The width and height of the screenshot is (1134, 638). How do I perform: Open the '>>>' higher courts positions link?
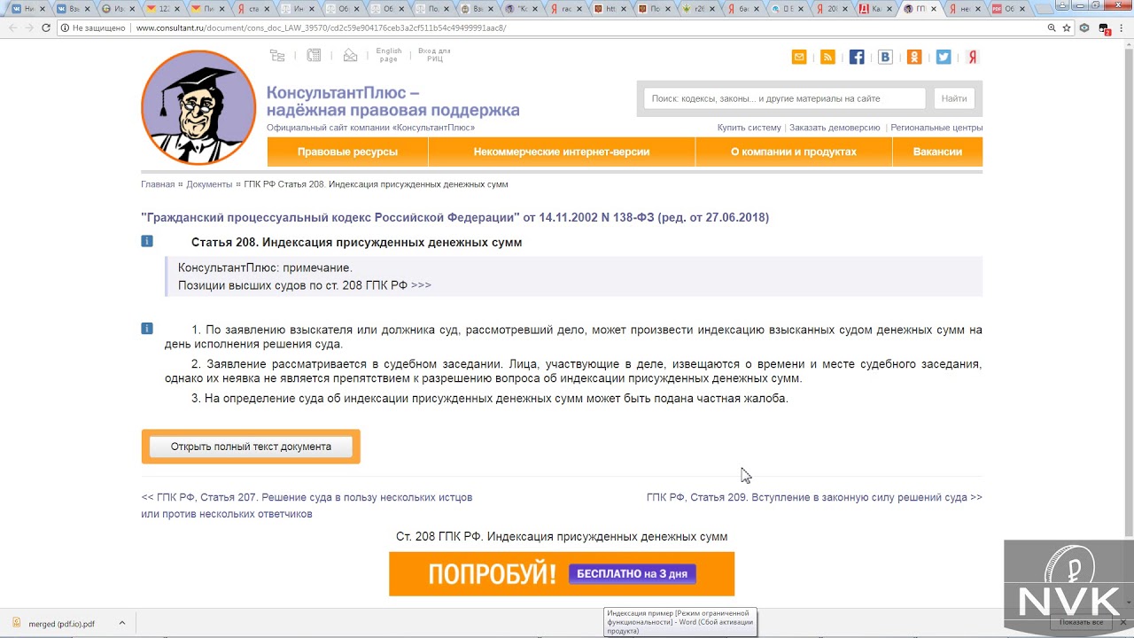(421, 285)
